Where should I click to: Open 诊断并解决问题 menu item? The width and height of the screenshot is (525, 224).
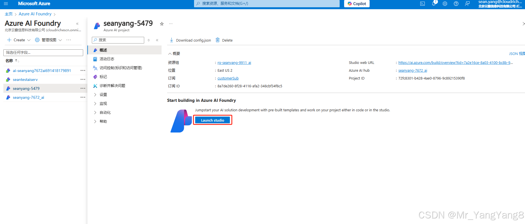(x=125, y=86)
